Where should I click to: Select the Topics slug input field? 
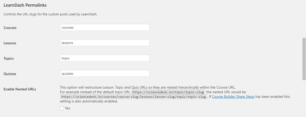click(105, 58)
